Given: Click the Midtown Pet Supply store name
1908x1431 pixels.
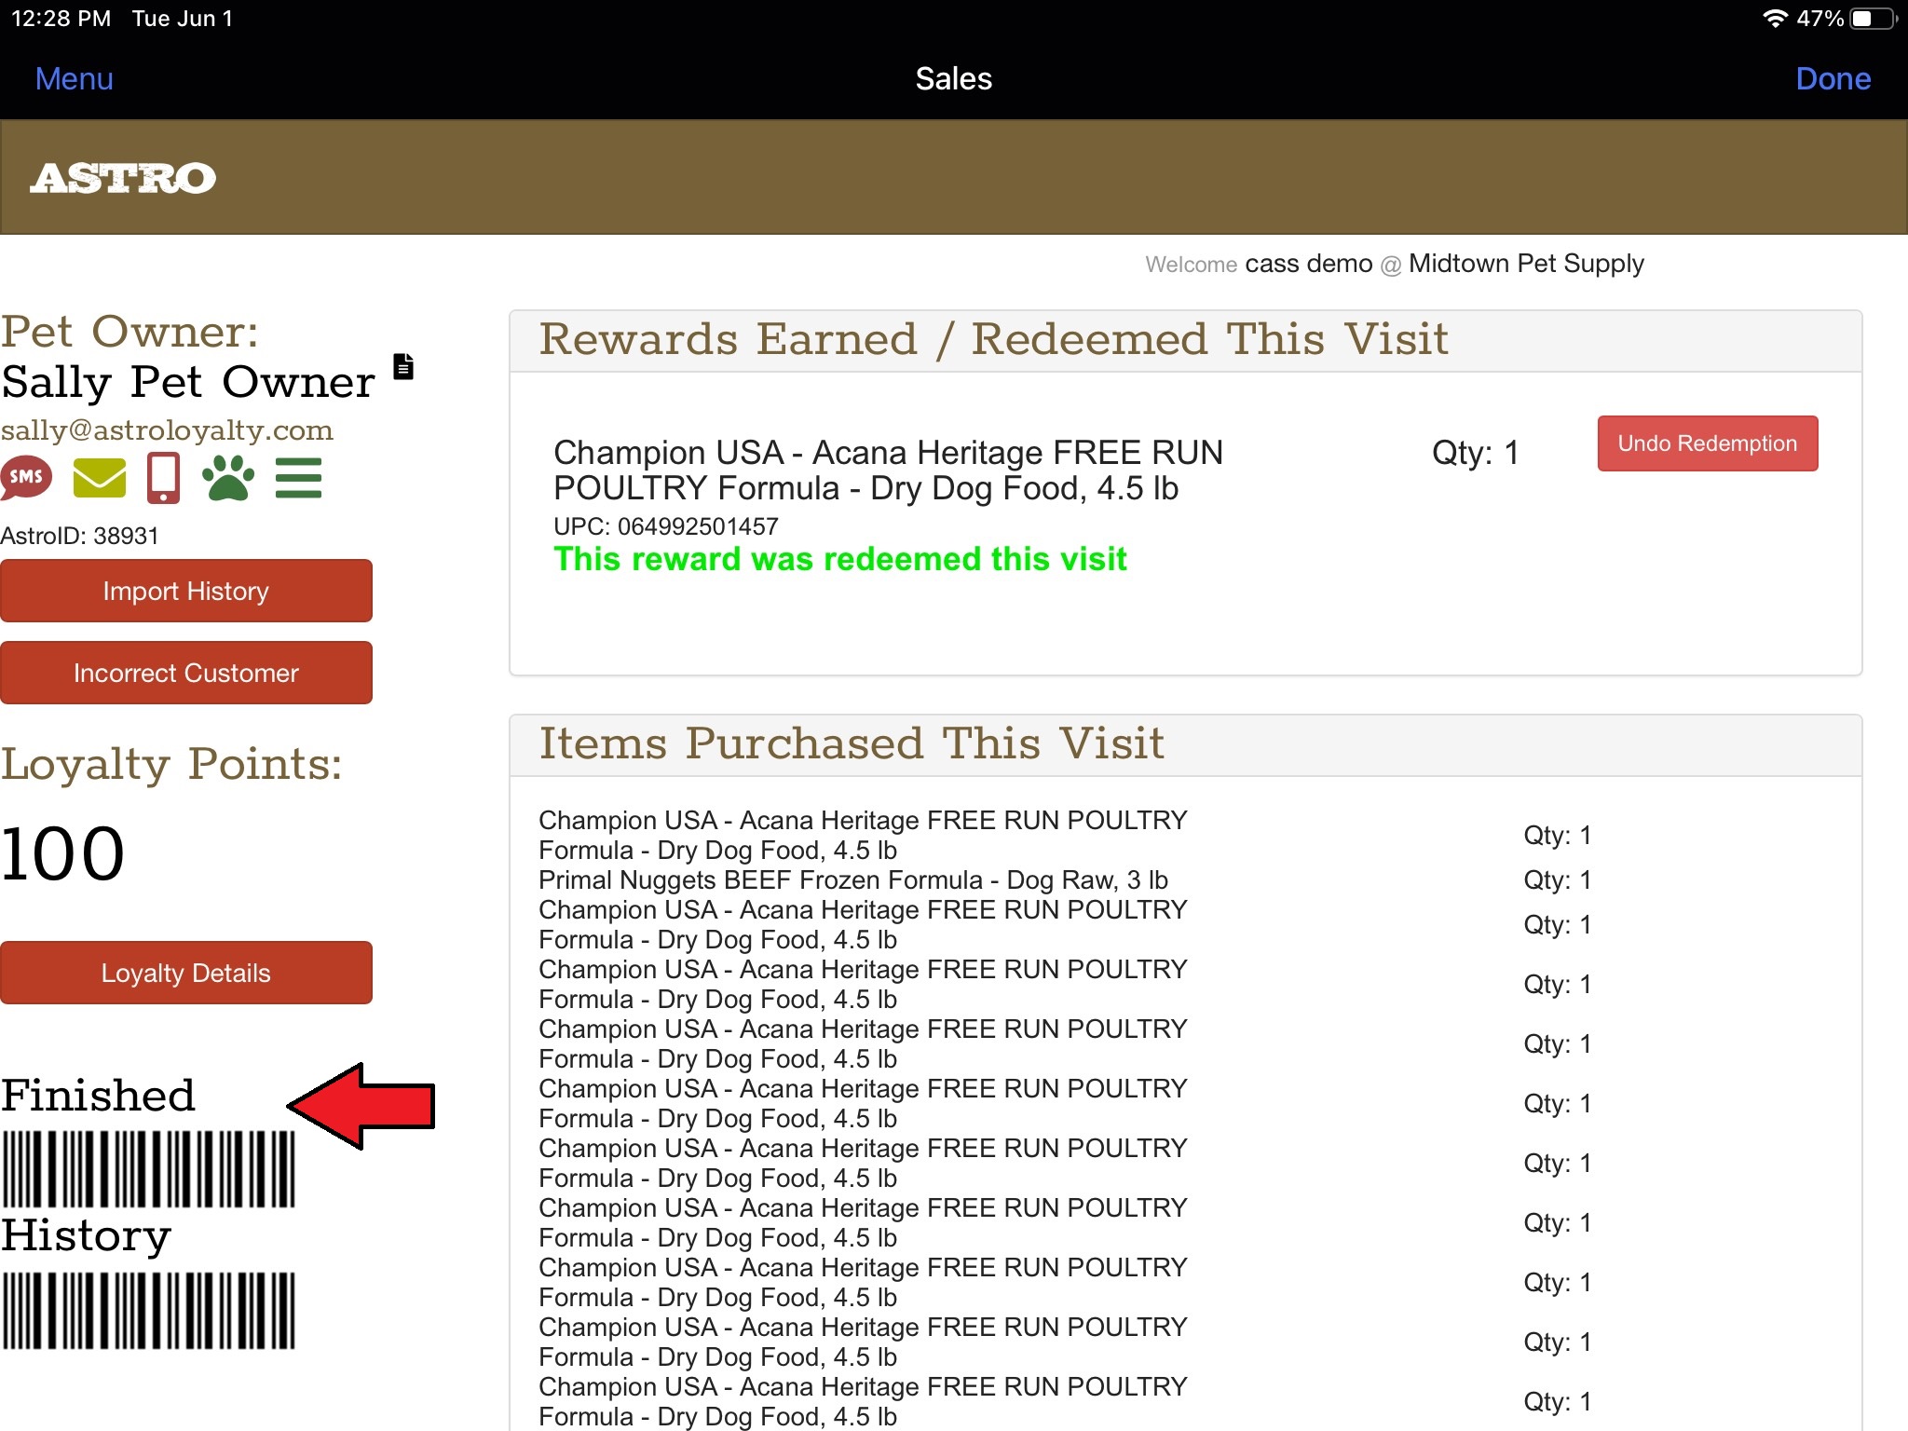Looking at the screenshot, I should click(1525, 264).
